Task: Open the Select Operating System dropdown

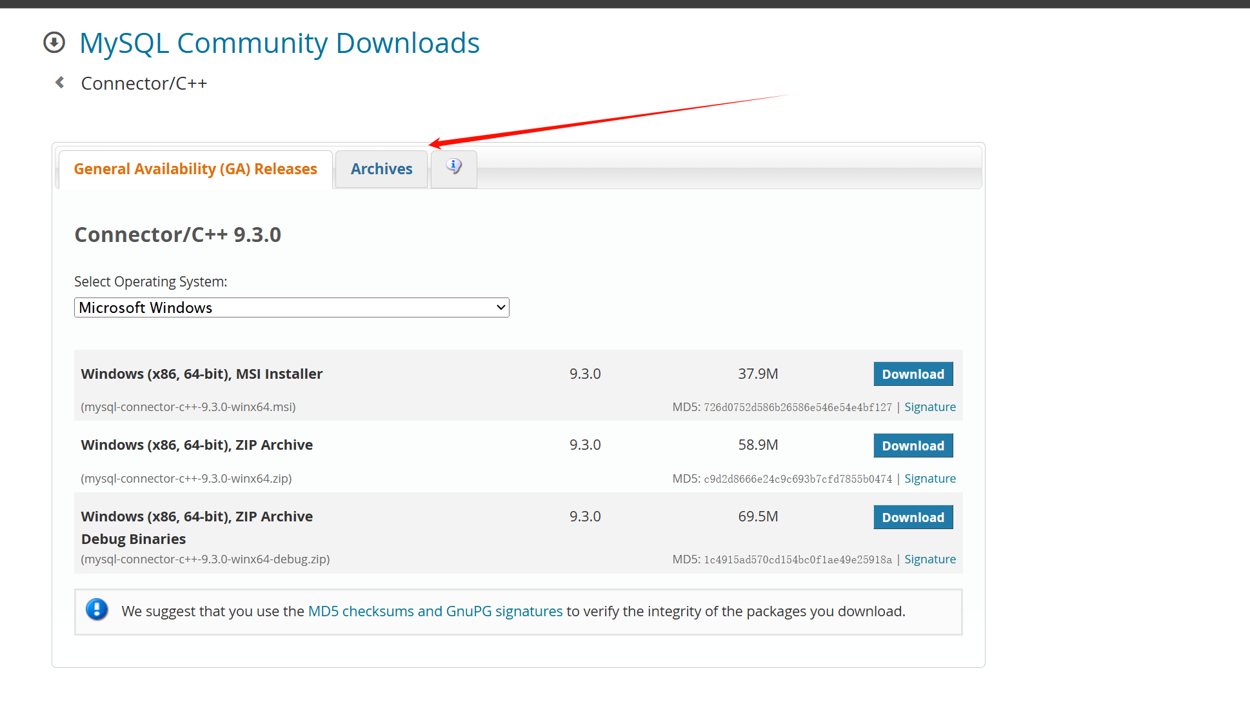Action: [x=291, y=308]
